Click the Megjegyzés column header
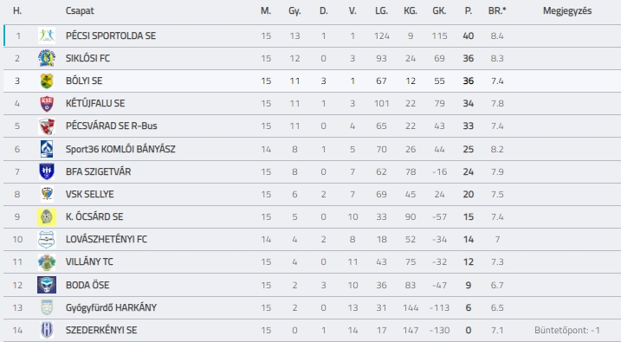 (567, 11)
